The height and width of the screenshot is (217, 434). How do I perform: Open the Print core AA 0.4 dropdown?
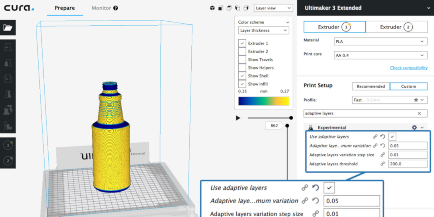(381, 55)
